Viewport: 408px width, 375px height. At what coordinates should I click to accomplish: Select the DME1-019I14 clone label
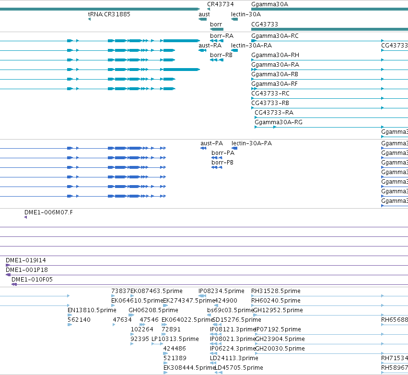(x=26, y=260)
